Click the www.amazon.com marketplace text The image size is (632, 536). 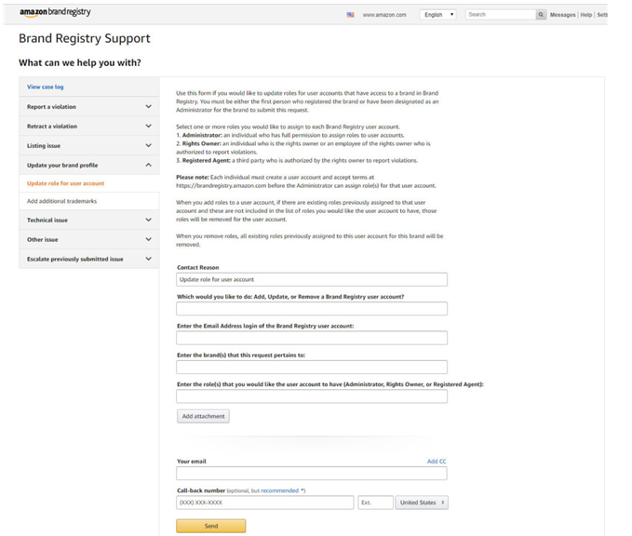click(384, 15)
